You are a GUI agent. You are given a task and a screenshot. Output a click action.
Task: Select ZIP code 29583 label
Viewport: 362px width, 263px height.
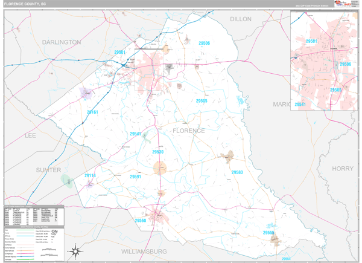click(237, 172)
